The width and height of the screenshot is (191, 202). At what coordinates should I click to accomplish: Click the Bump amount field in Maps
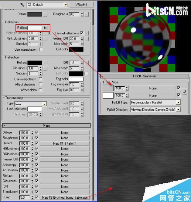click(25, 197)
